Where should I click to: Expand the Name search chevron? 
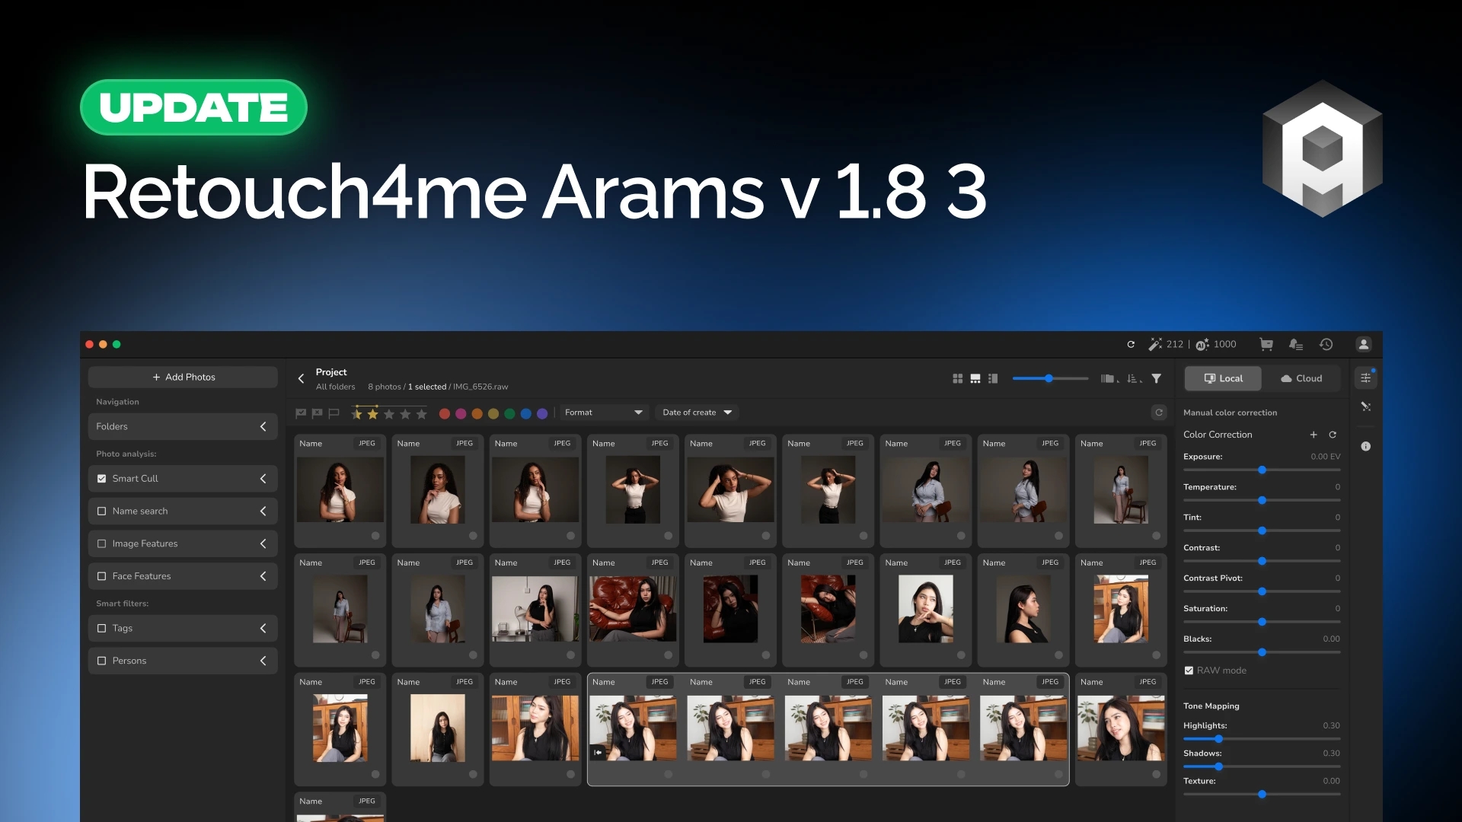263,511
